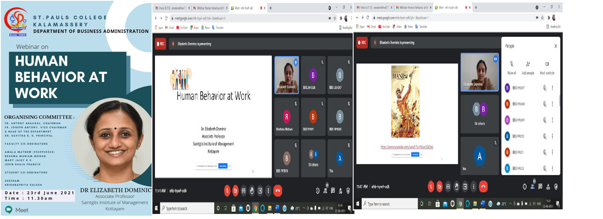
Task: Open meeting details in left Meet window
Action: click(x=318, y=190)
